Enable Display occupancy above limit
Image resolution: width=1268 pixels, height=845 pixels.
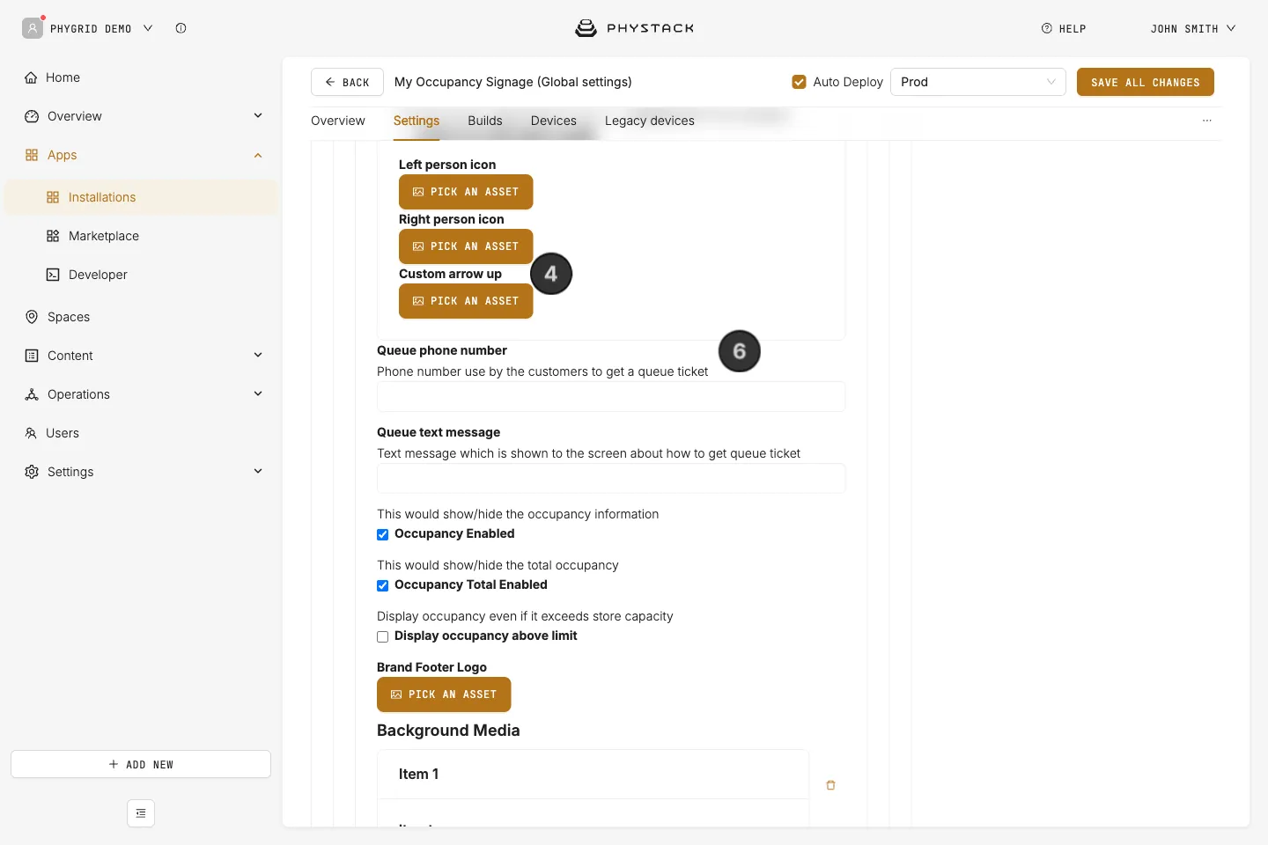click(383, 636)
